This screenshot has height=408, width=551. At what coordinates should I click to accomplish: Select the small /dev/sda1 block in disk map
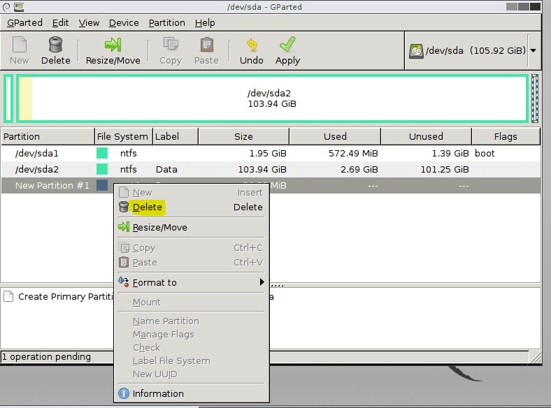tap(8, 99)
